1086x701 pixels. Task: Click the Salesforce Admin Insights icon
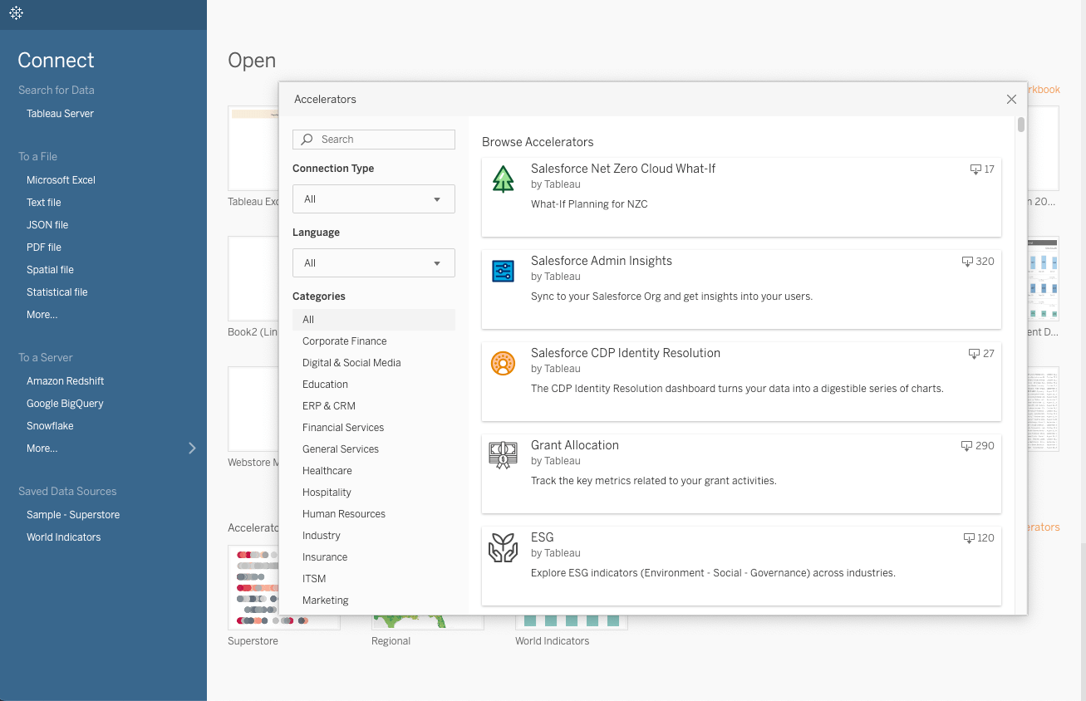(503, 271)
